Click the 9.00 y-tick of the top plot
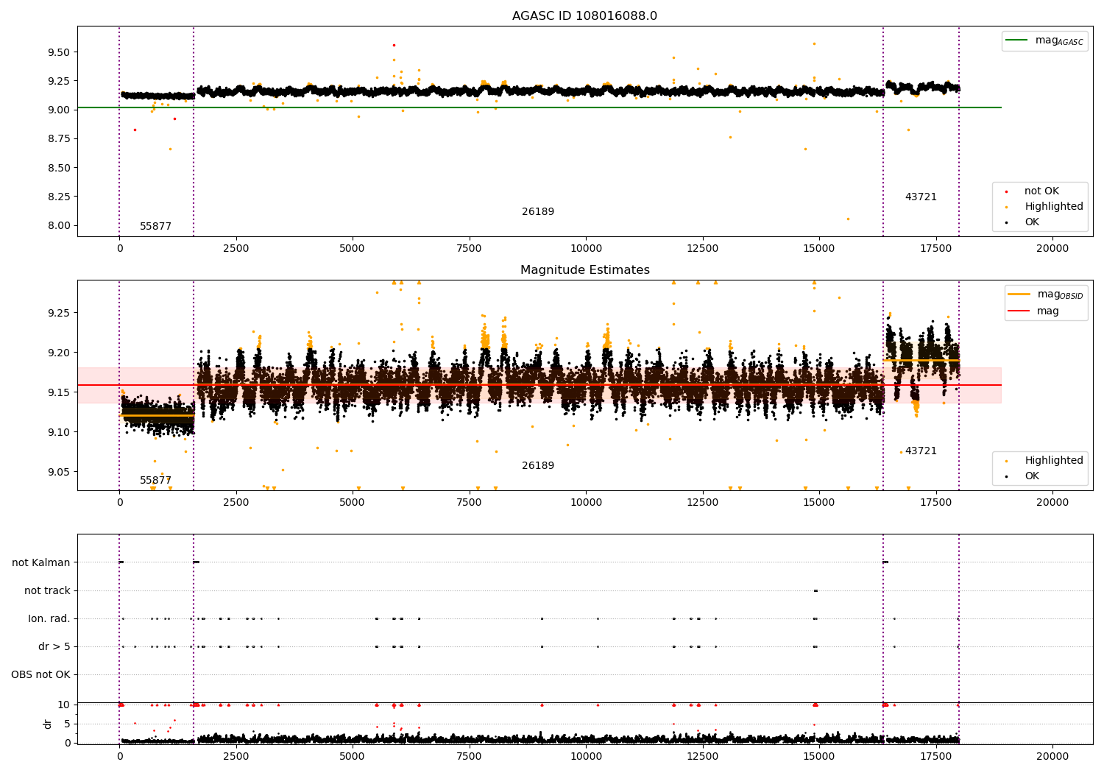 coord(59,110)
